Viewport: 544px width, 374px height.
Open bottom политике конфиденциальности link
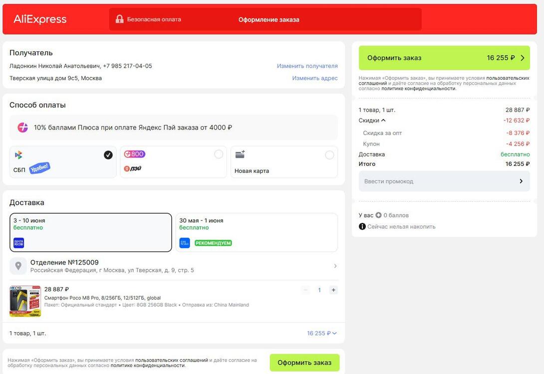[148, 366]
